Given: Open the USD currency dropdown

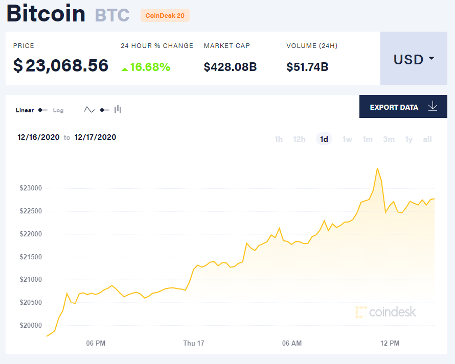Looking at the screenshot, I should (x=414, y=59).
